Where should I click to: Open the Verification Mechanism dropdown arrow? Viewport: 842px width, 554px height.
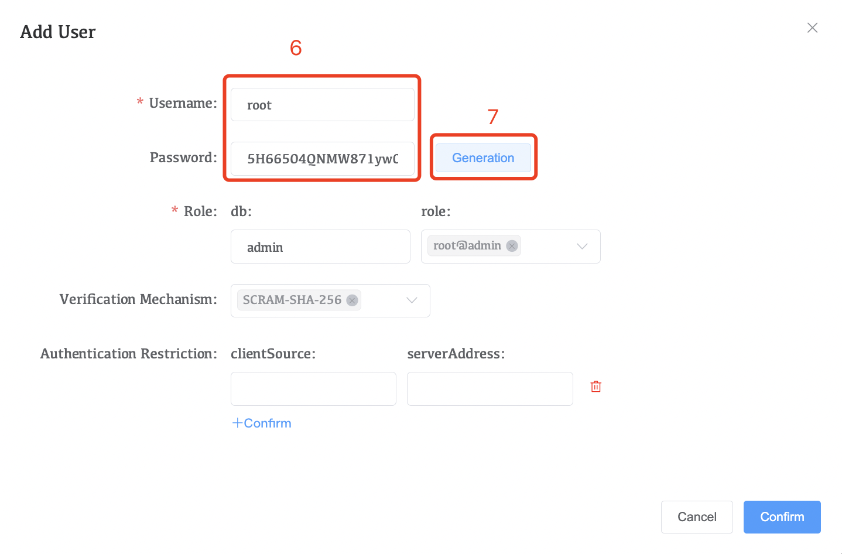point(412,300)
